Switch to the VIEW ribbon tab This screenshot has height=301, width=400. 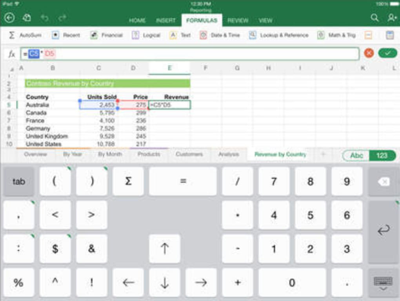pyautogui.click(x=265, y=20)
